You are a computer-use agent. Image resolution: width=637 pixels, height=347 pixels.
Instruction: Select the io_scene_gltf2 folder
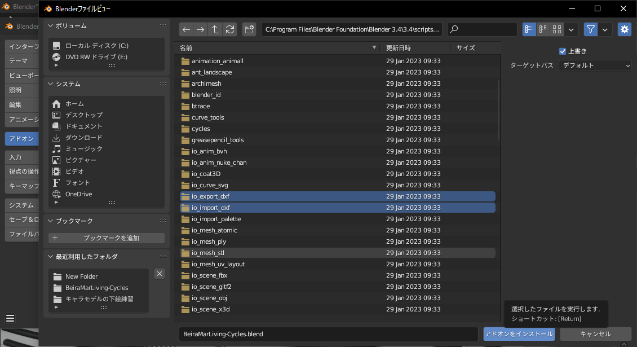[x=337, y=287]
